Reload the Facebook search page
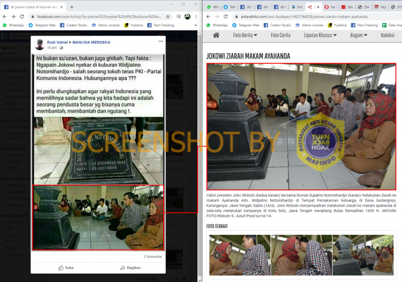The image size is (402, 282). coord(22,17)
